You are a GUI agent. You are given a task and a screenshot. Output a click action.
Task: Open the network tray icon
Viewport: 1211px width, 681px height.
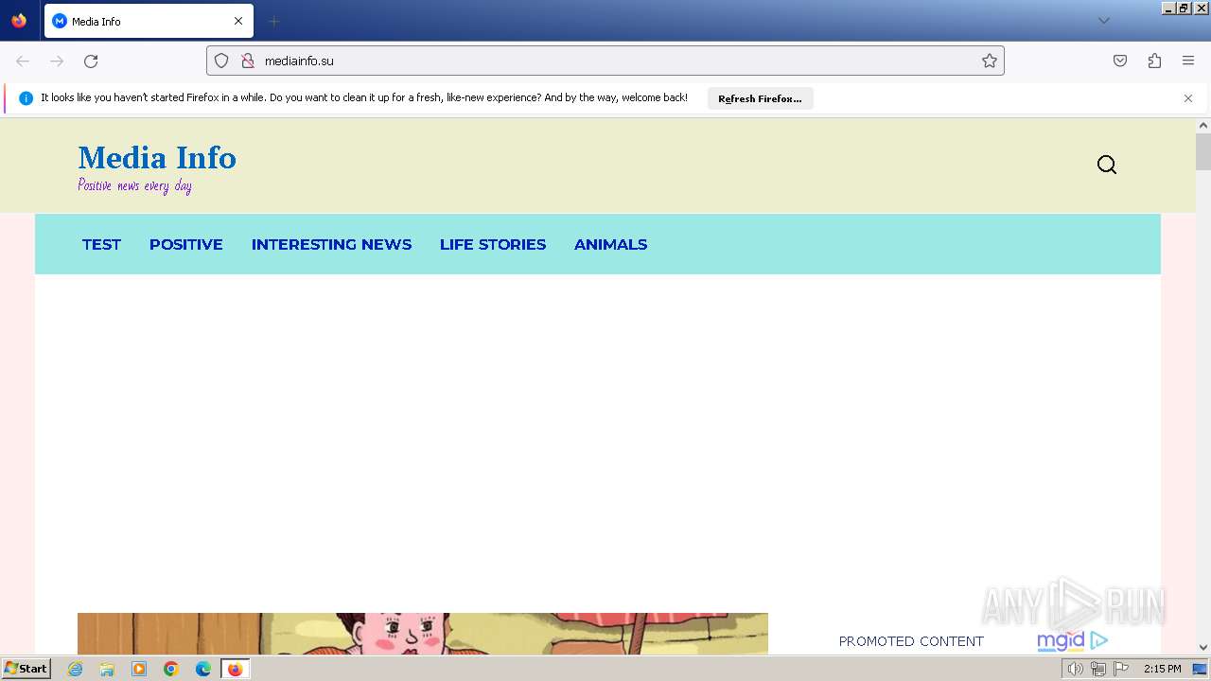pos(1097,669)
